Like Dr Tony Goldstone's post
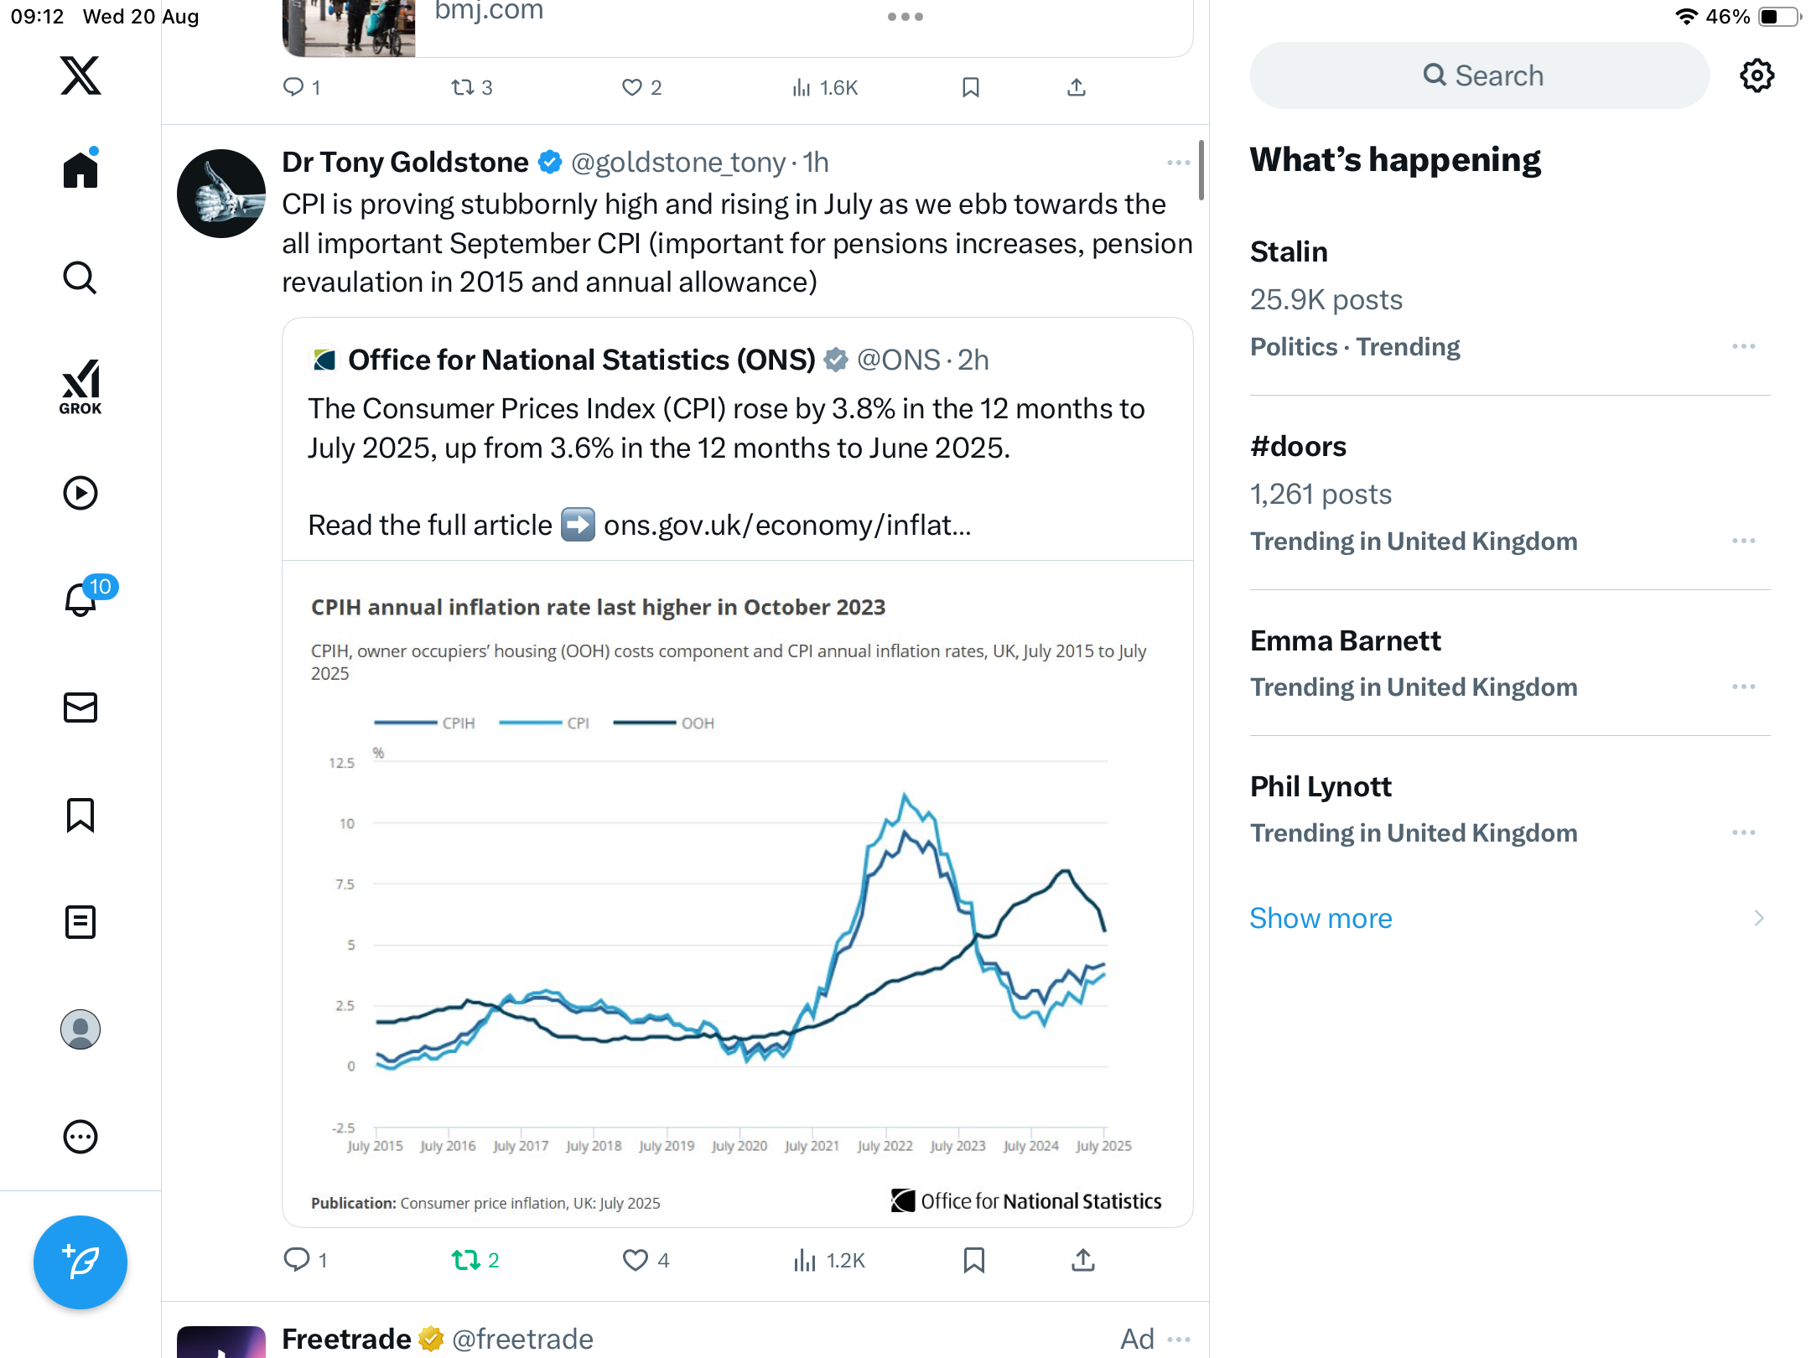The image size is (1811, 1358). click(x=636, y=1260)
